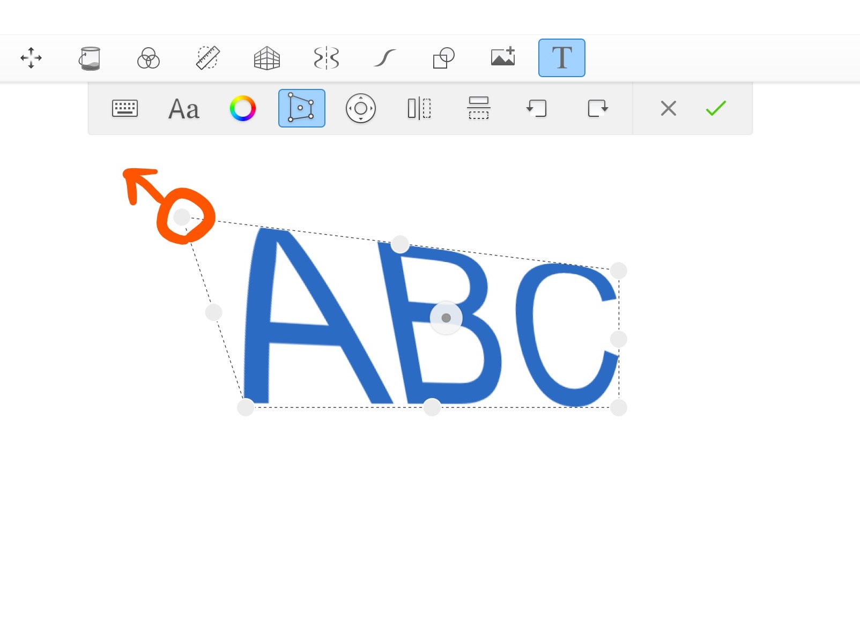The image size is (860, 622).
Task: Flip the text vertically
Action: tap(479, 108)
